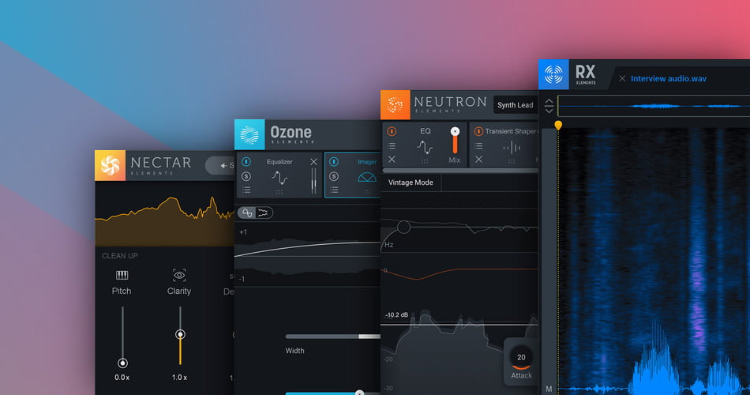Screen dimensions: 750x395
Task: Open the Ozone Equalizer preset list icon
Action: tap(247, 190)
